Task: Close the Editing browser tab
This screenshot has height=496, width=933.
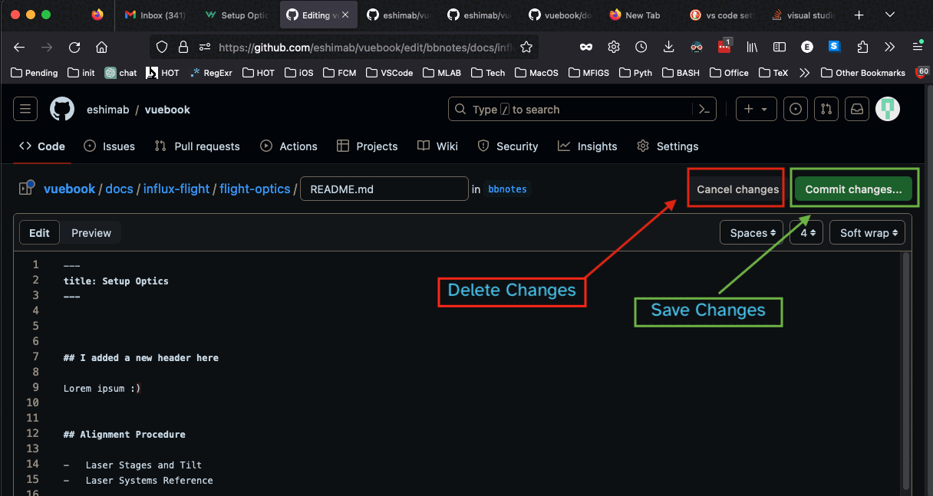Action: click(345, 15)
